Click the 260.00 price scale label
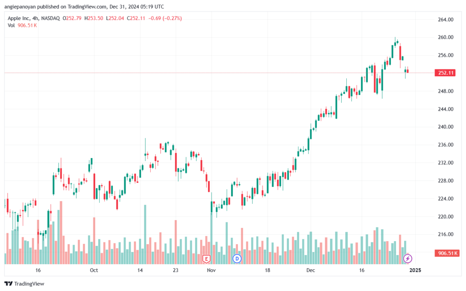 pos(446,37)
